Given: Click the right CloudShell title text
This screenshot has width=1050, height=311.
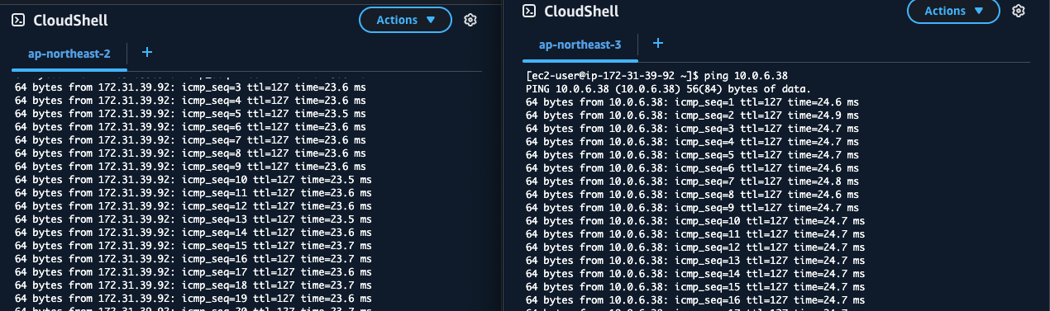Looking at the screenshot, I should (581, 12).
